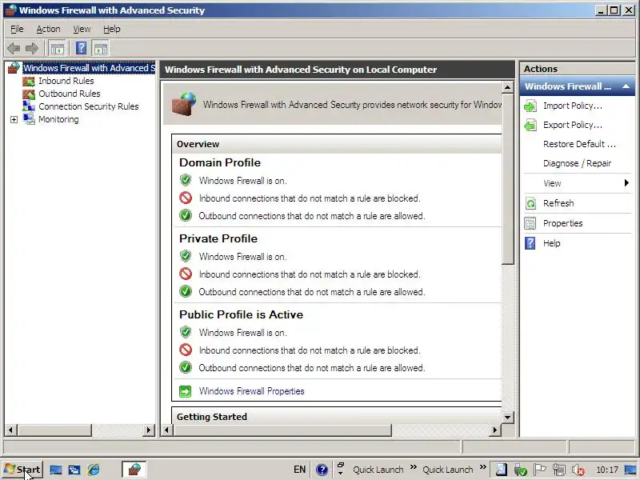Open Inbound Rules in the tree
Image resolution: width=640 pixels, height=480 pixels.
pyautogui.click(x=66, y=81)
